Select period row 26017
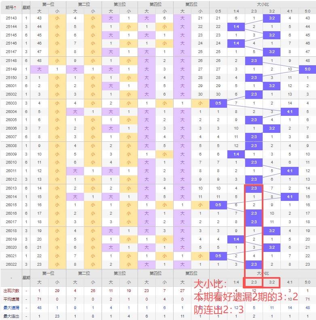 (x=158, y=222)
